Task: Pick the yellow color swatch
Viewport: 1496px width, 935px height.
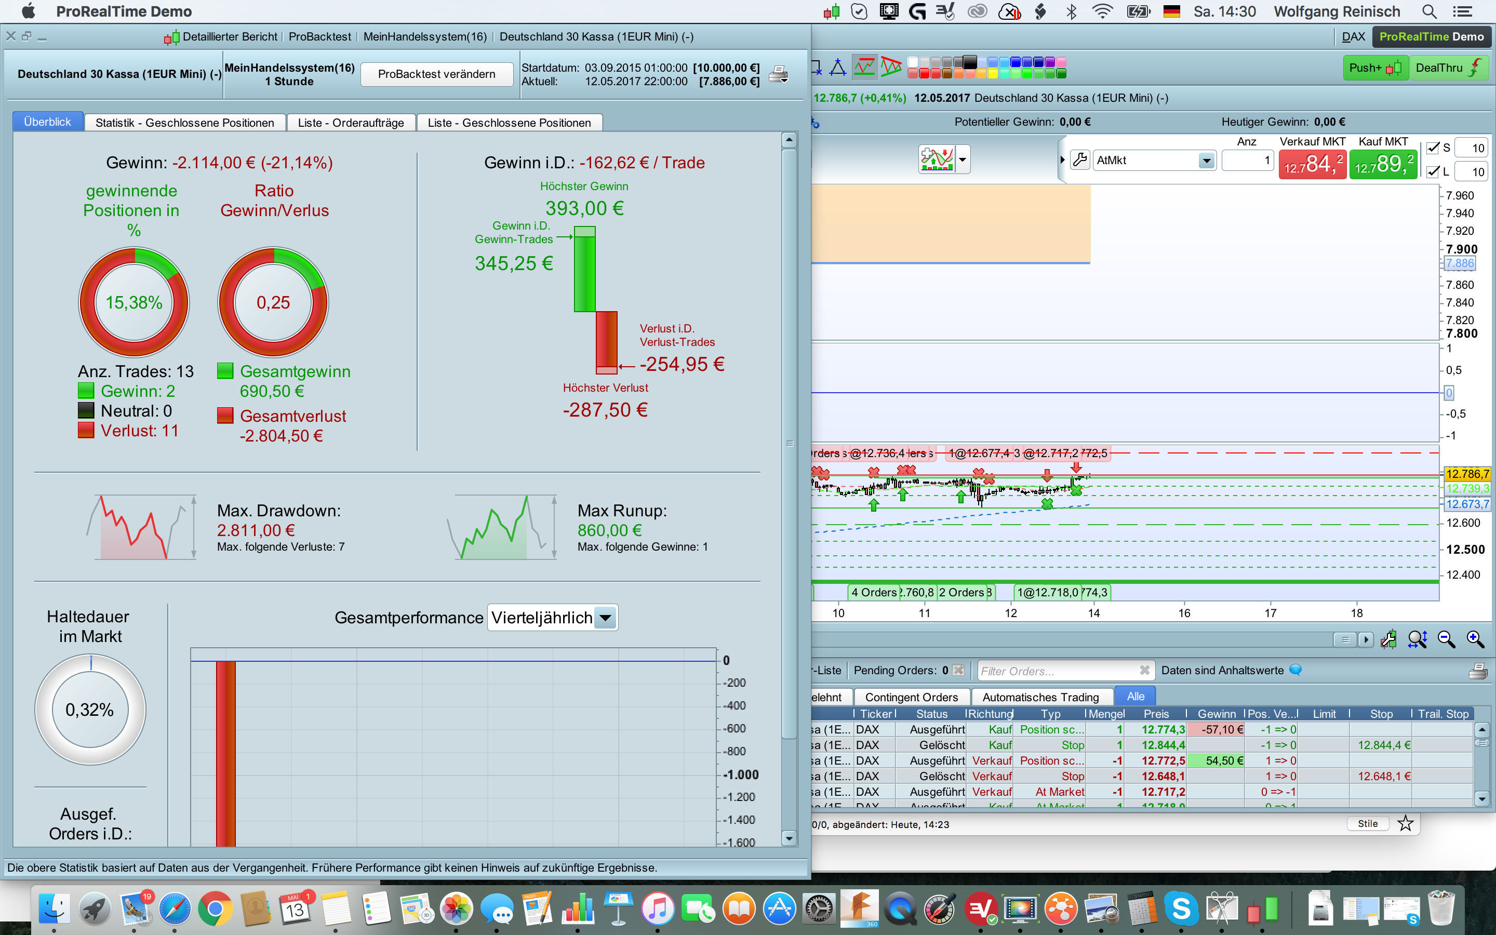Action: click(x=993, y=74)
